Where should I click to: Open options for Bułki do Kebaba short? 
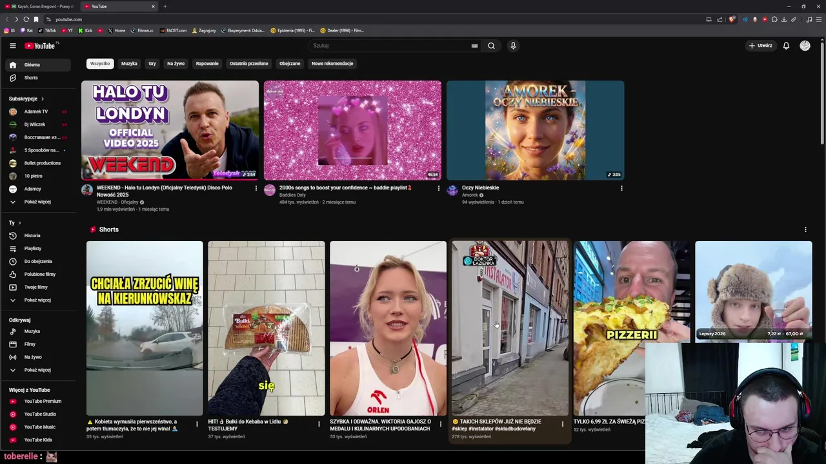(319, 424)
